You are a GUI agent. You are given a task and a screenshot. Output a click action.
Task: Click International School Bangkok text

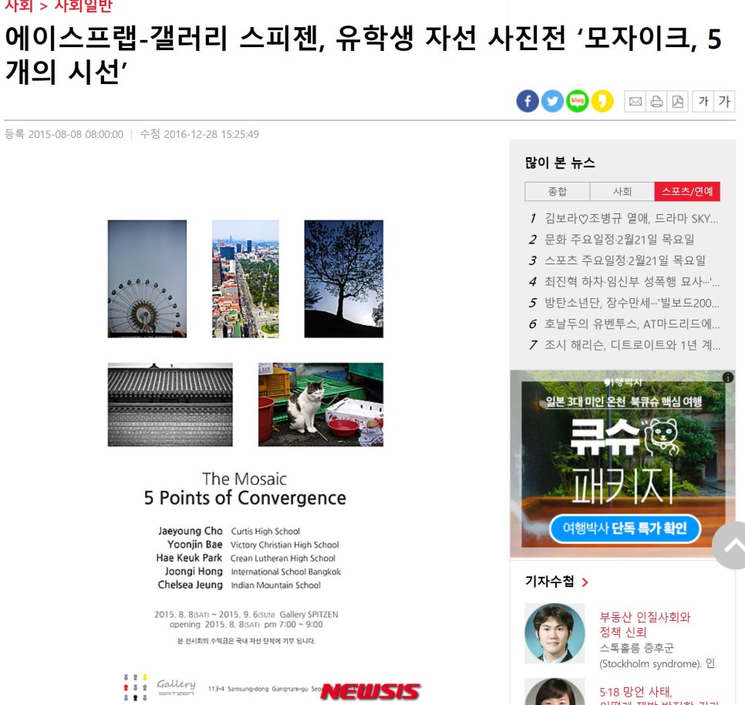click(x=286, y=572)
